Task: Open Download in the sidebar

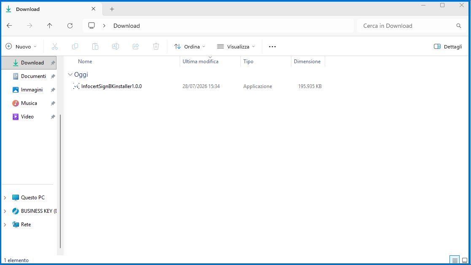Action: coord(29,63)
